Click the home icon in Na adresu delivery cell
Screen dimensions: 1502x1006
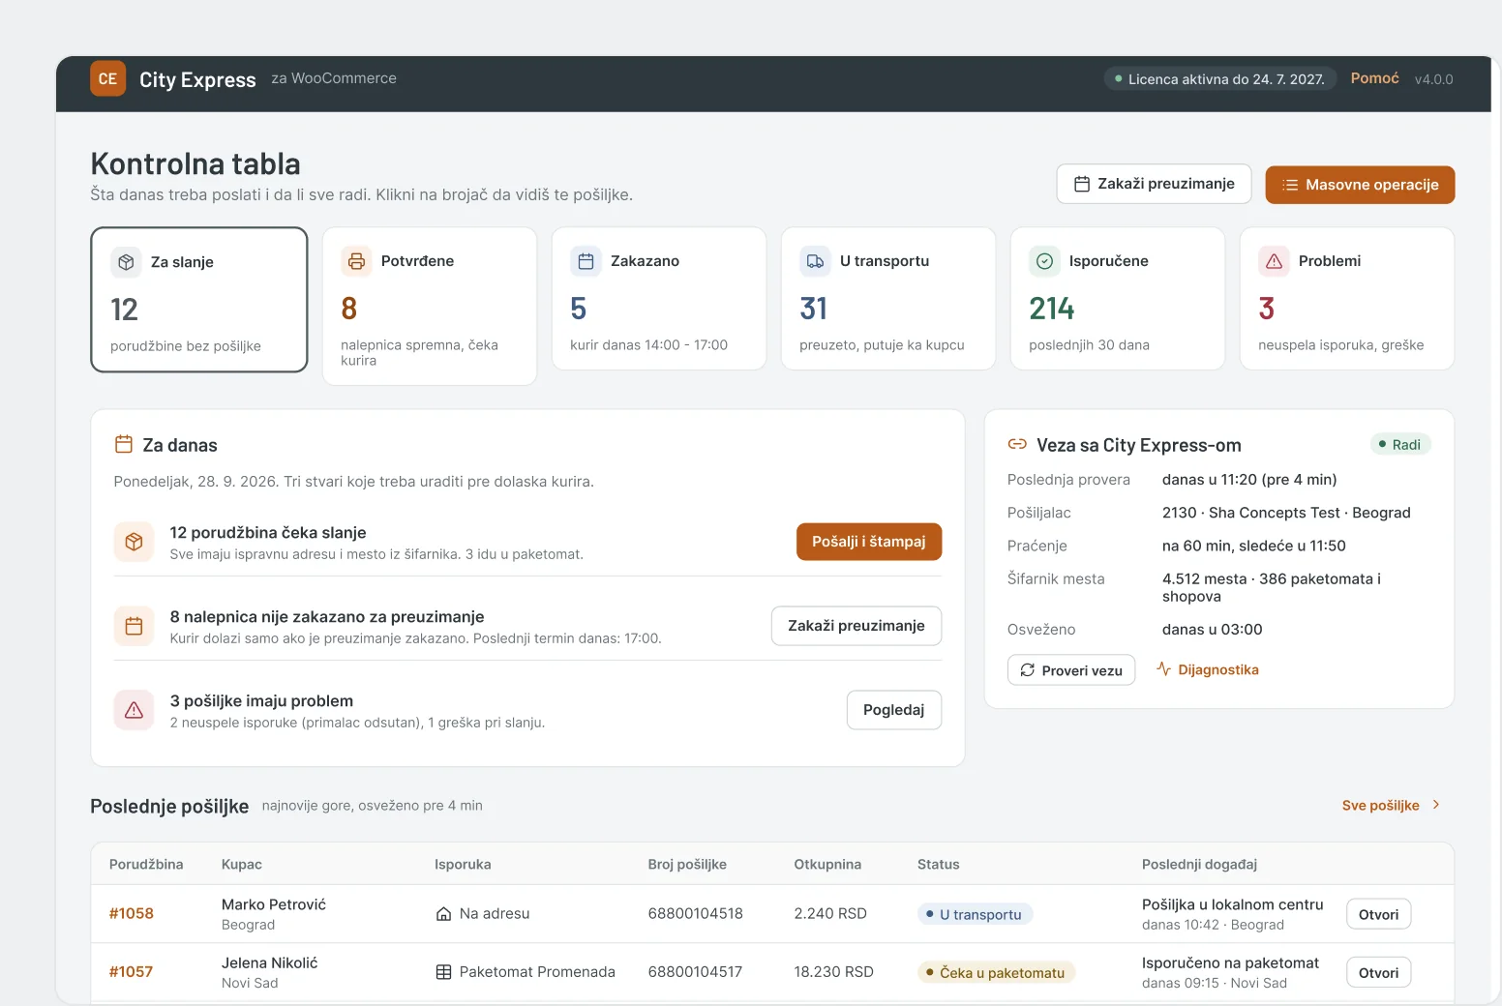coord(443,914)
